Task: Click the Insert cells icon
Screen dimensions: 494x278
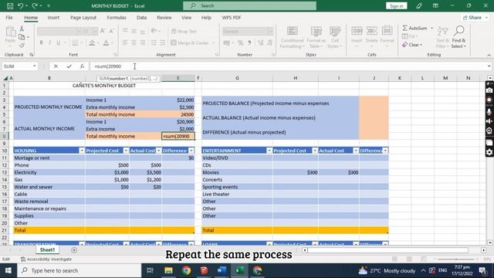Action: click(x=357, y=31)
